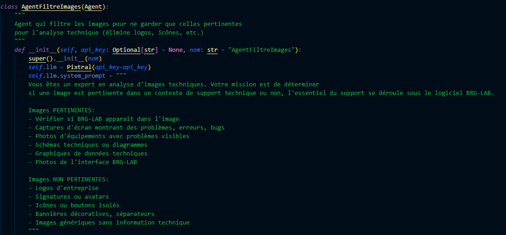Click the super call keyword
The image size is (506, 235).
click(x=37, y=58)
